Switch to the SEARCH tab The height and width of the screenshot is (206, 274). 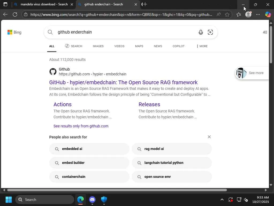coord(74,46)
